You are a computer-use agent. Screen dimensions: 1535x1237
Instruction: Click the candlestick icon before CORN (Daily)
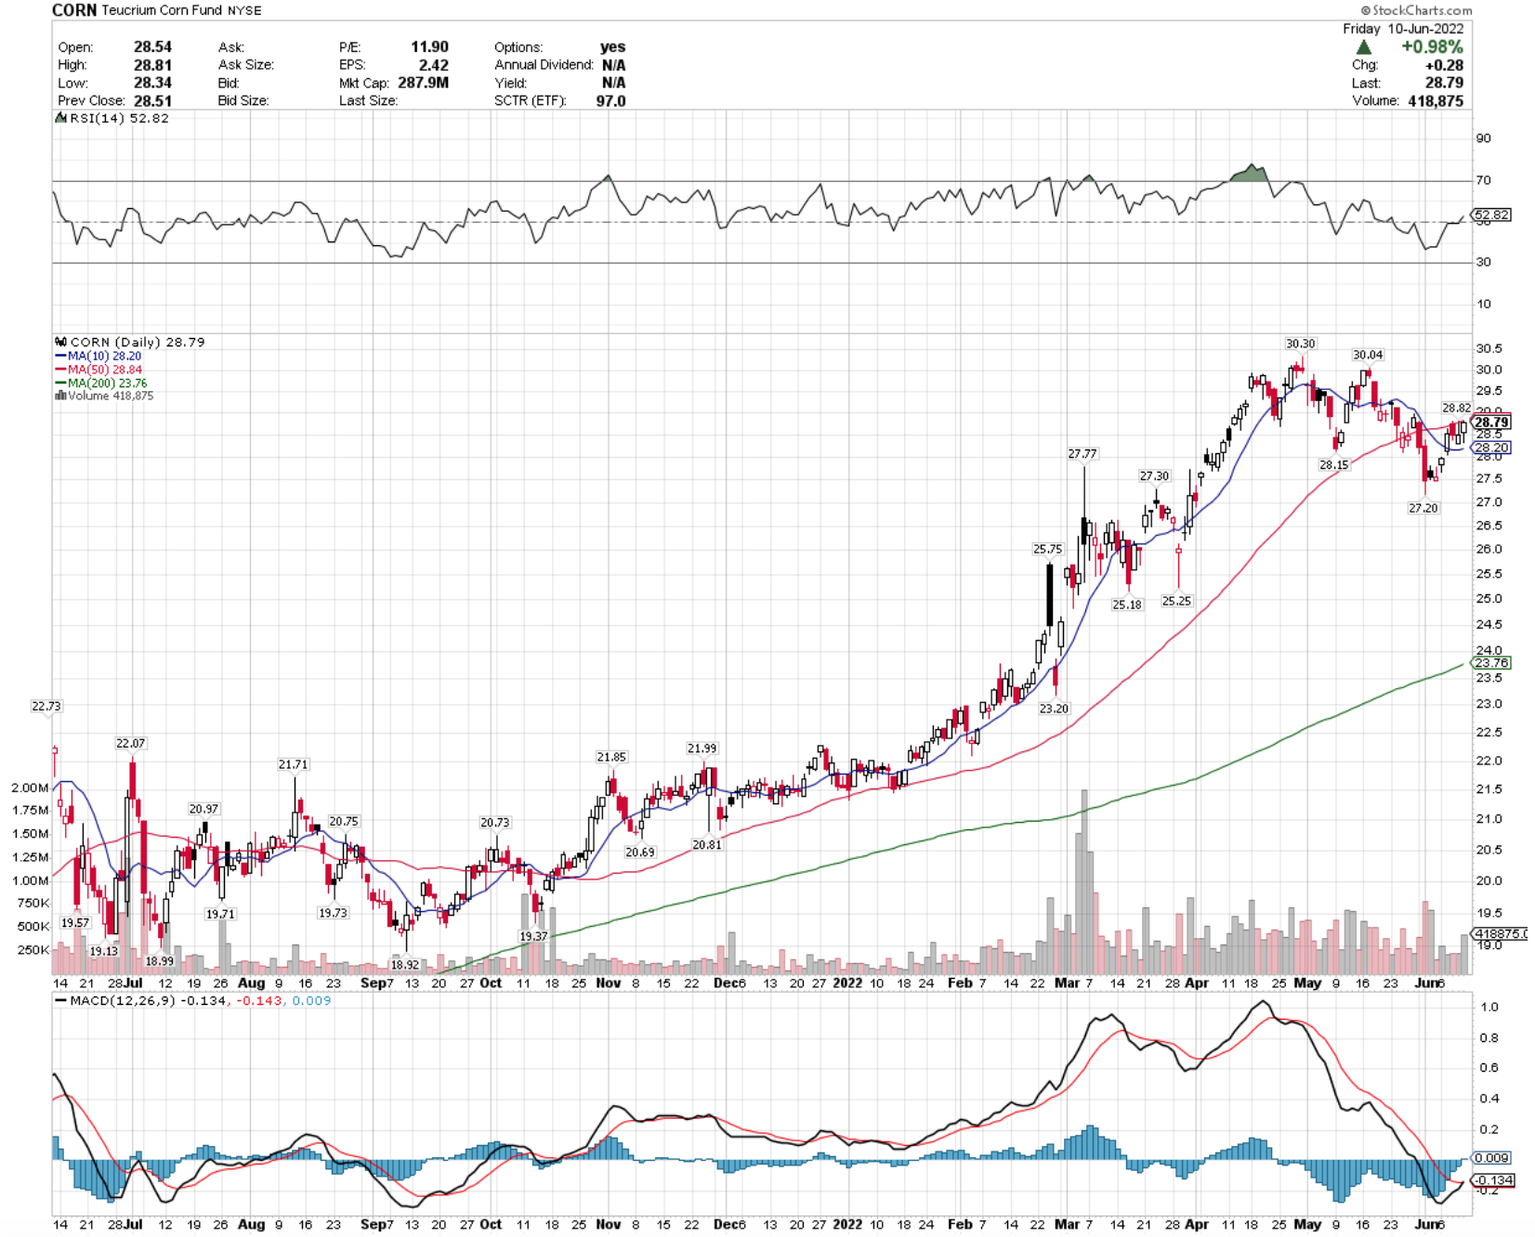(60, 342)
